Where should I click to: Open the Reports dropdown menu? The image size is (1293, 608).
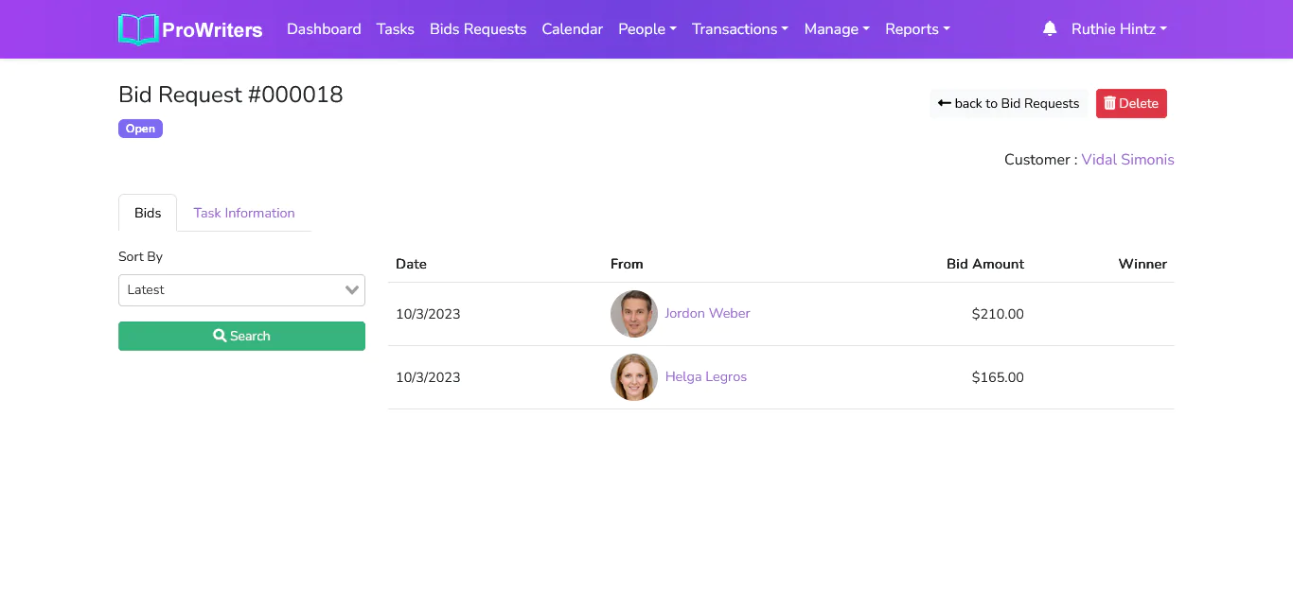[x=916, y=29]
